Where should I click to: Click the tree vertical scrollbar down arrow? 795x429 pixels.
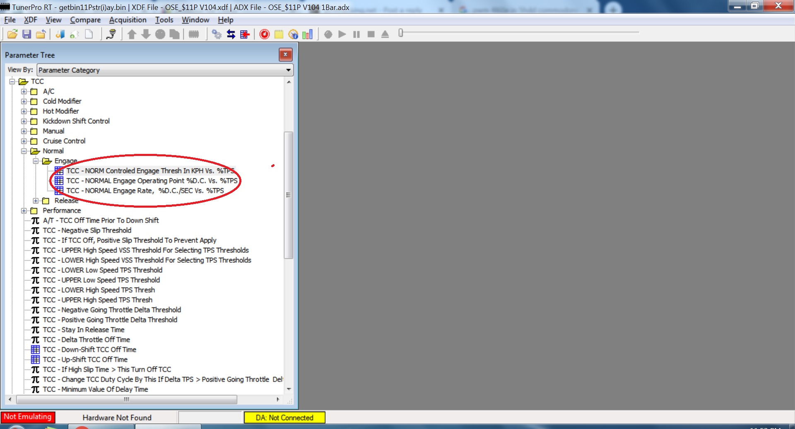click(289, 389)
